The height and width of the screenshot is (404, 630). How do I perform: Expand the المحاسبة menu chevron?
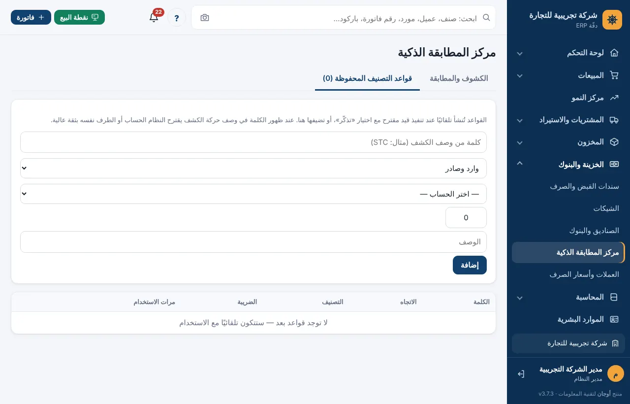(x=520, y=298)
